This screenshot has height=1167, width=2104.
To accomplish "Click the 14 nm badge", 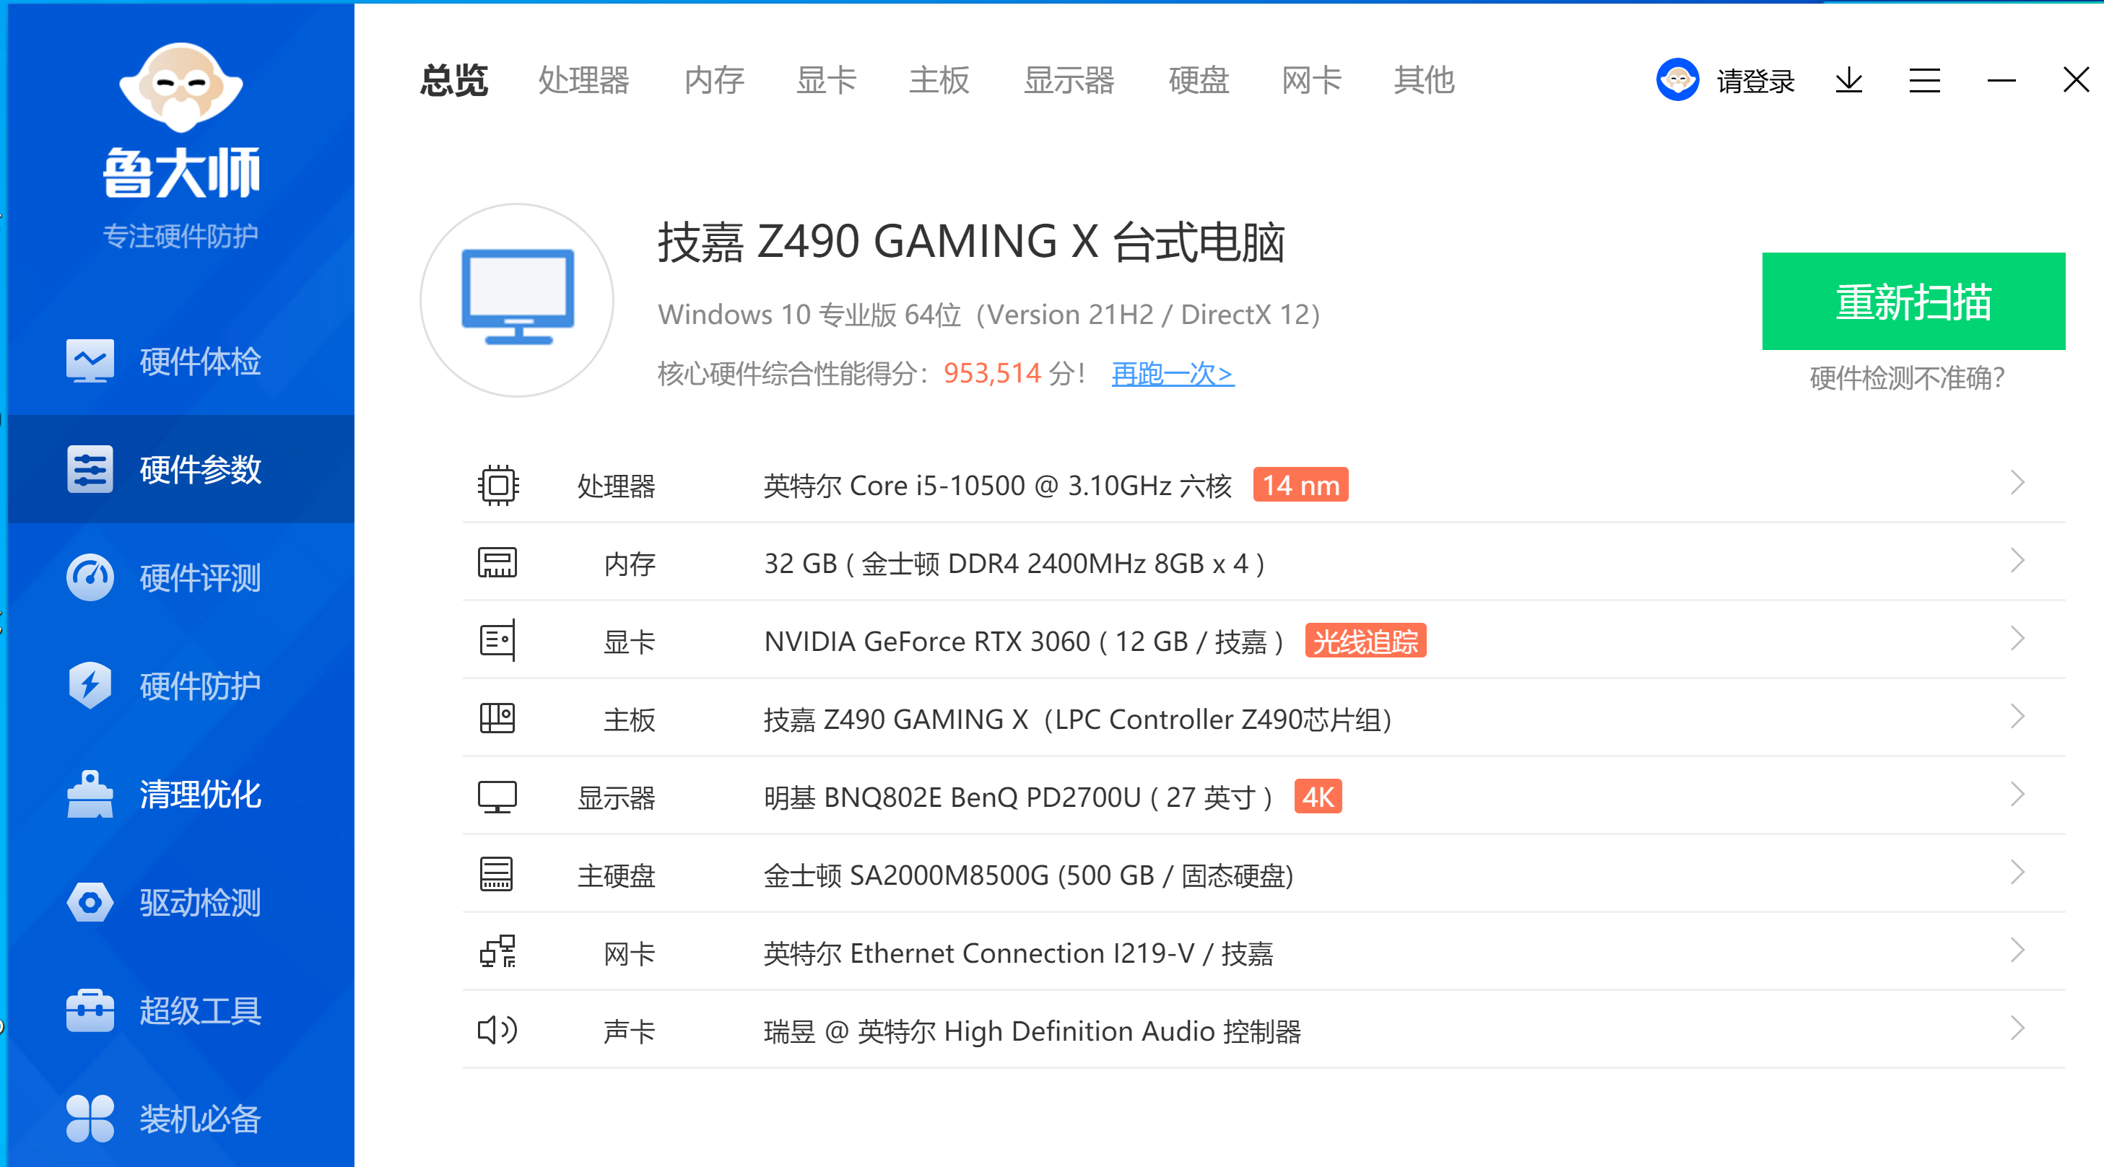I will pyautogui.click(x=1301, y=485).
